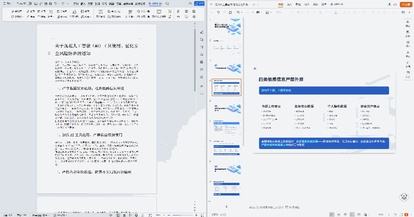Click the cloud sync icon in Writer
Viewport: 414px width, 217px height.
click(190, 4)
